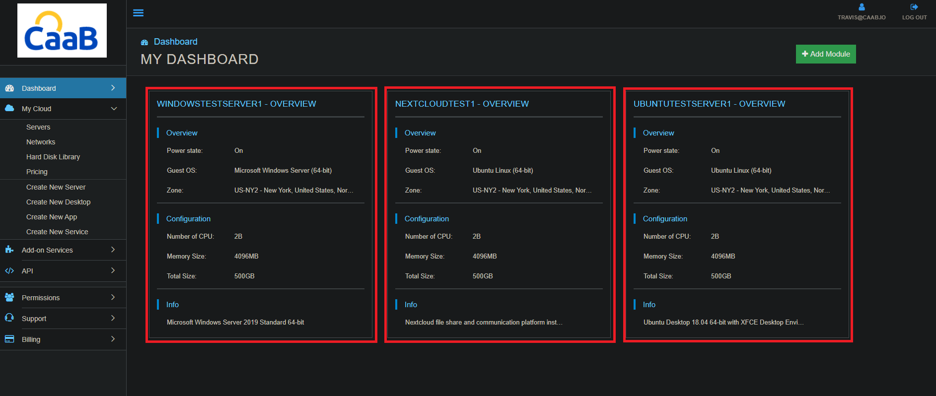Open UBUNTUTESTSERVER1 - OVERVIEW title
The width and height of the screenshot is (936, 396).
(x=709, y=104)
